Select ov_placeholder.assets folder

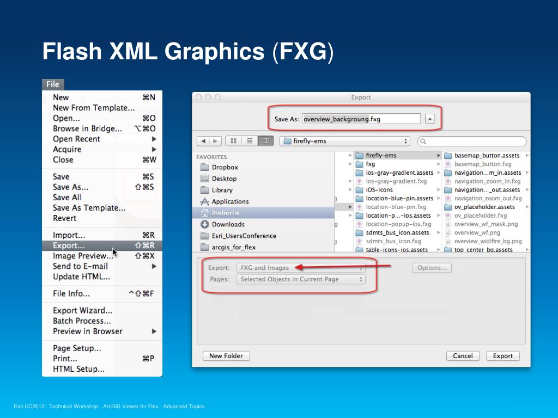(487, 207)
